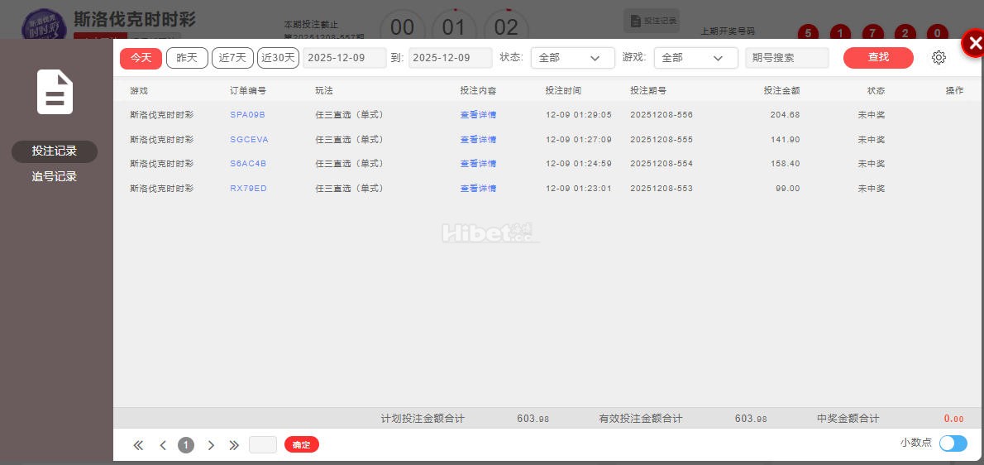
Task: Switch to 投注记录 tab
Action: pyautogui.click(x=55, y=151)
